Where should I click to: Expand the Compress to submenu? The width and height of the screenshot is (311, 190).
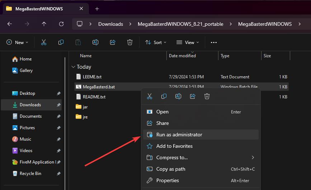201,157
